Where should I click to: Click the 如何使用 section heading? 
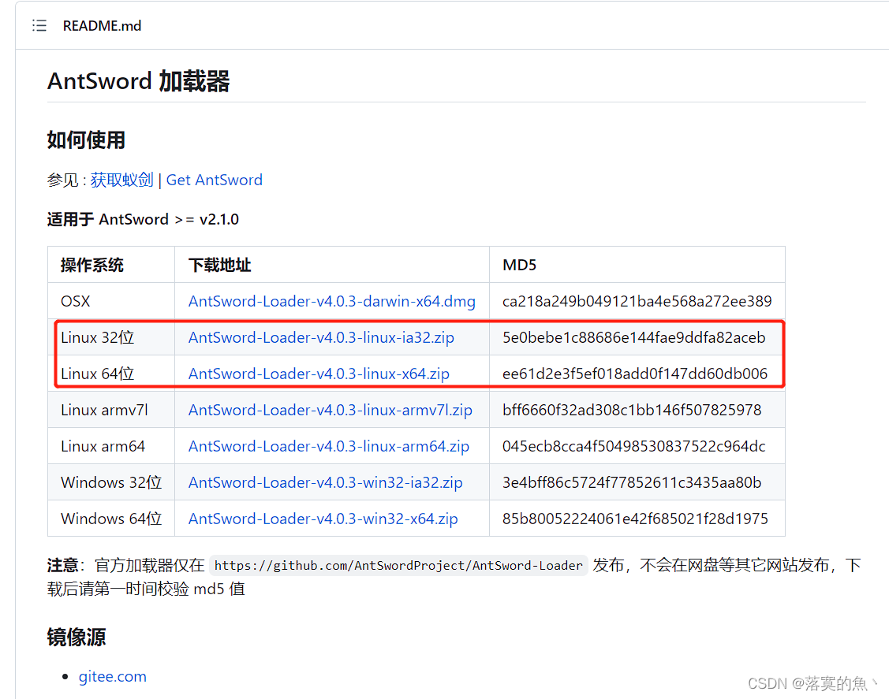coord(86,139)
